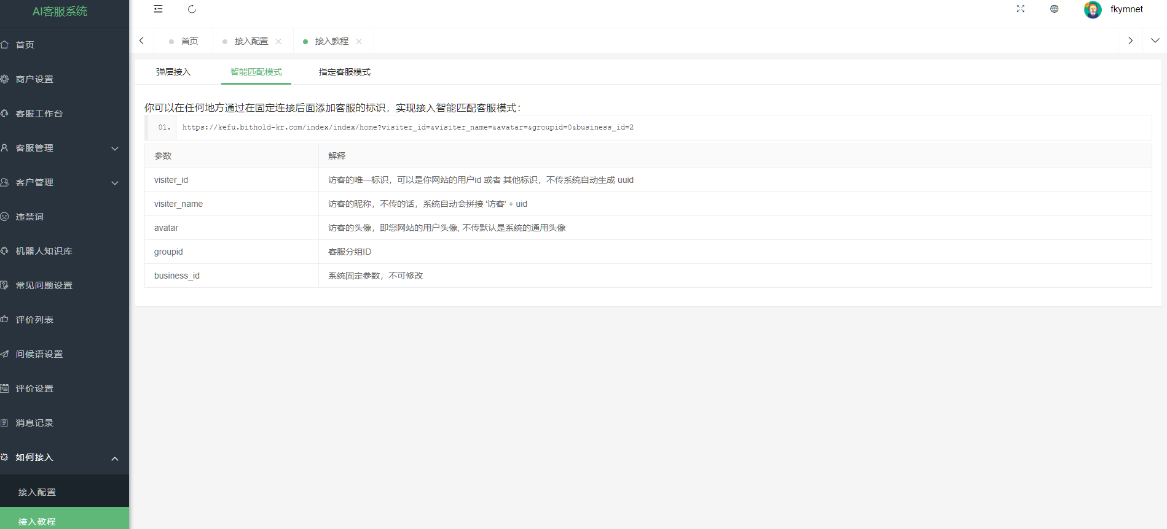Close the 接入配置 tab
1167x529 pixels.
click(278, 41)
